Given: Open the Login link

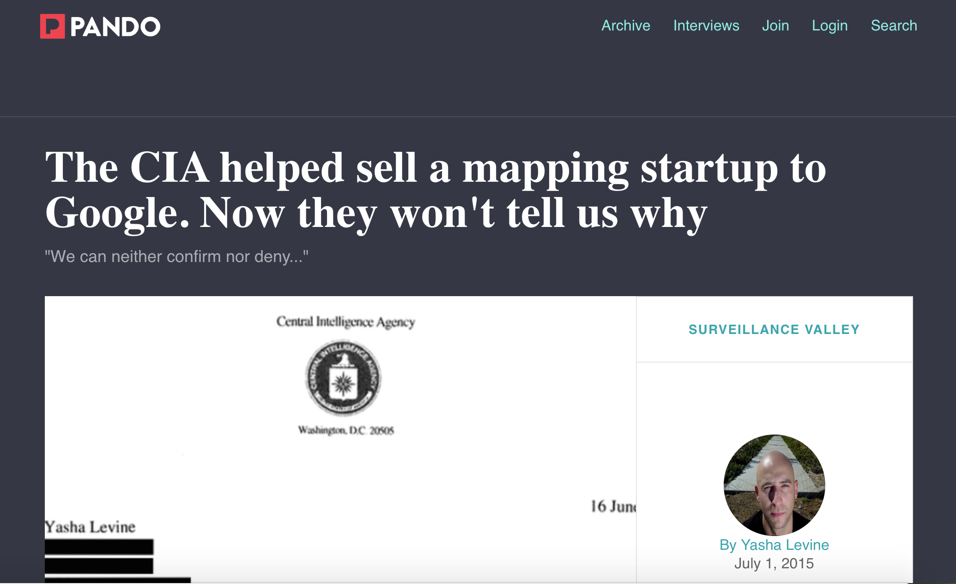Looking at the screenshot, I should 829,25.
